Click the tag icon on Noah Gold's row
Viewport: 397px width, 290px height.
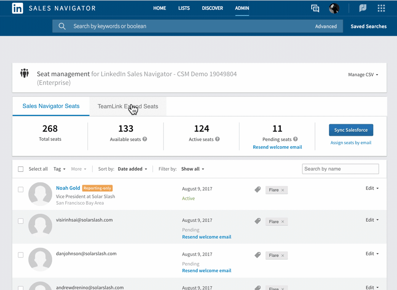[x=257, y=189]
